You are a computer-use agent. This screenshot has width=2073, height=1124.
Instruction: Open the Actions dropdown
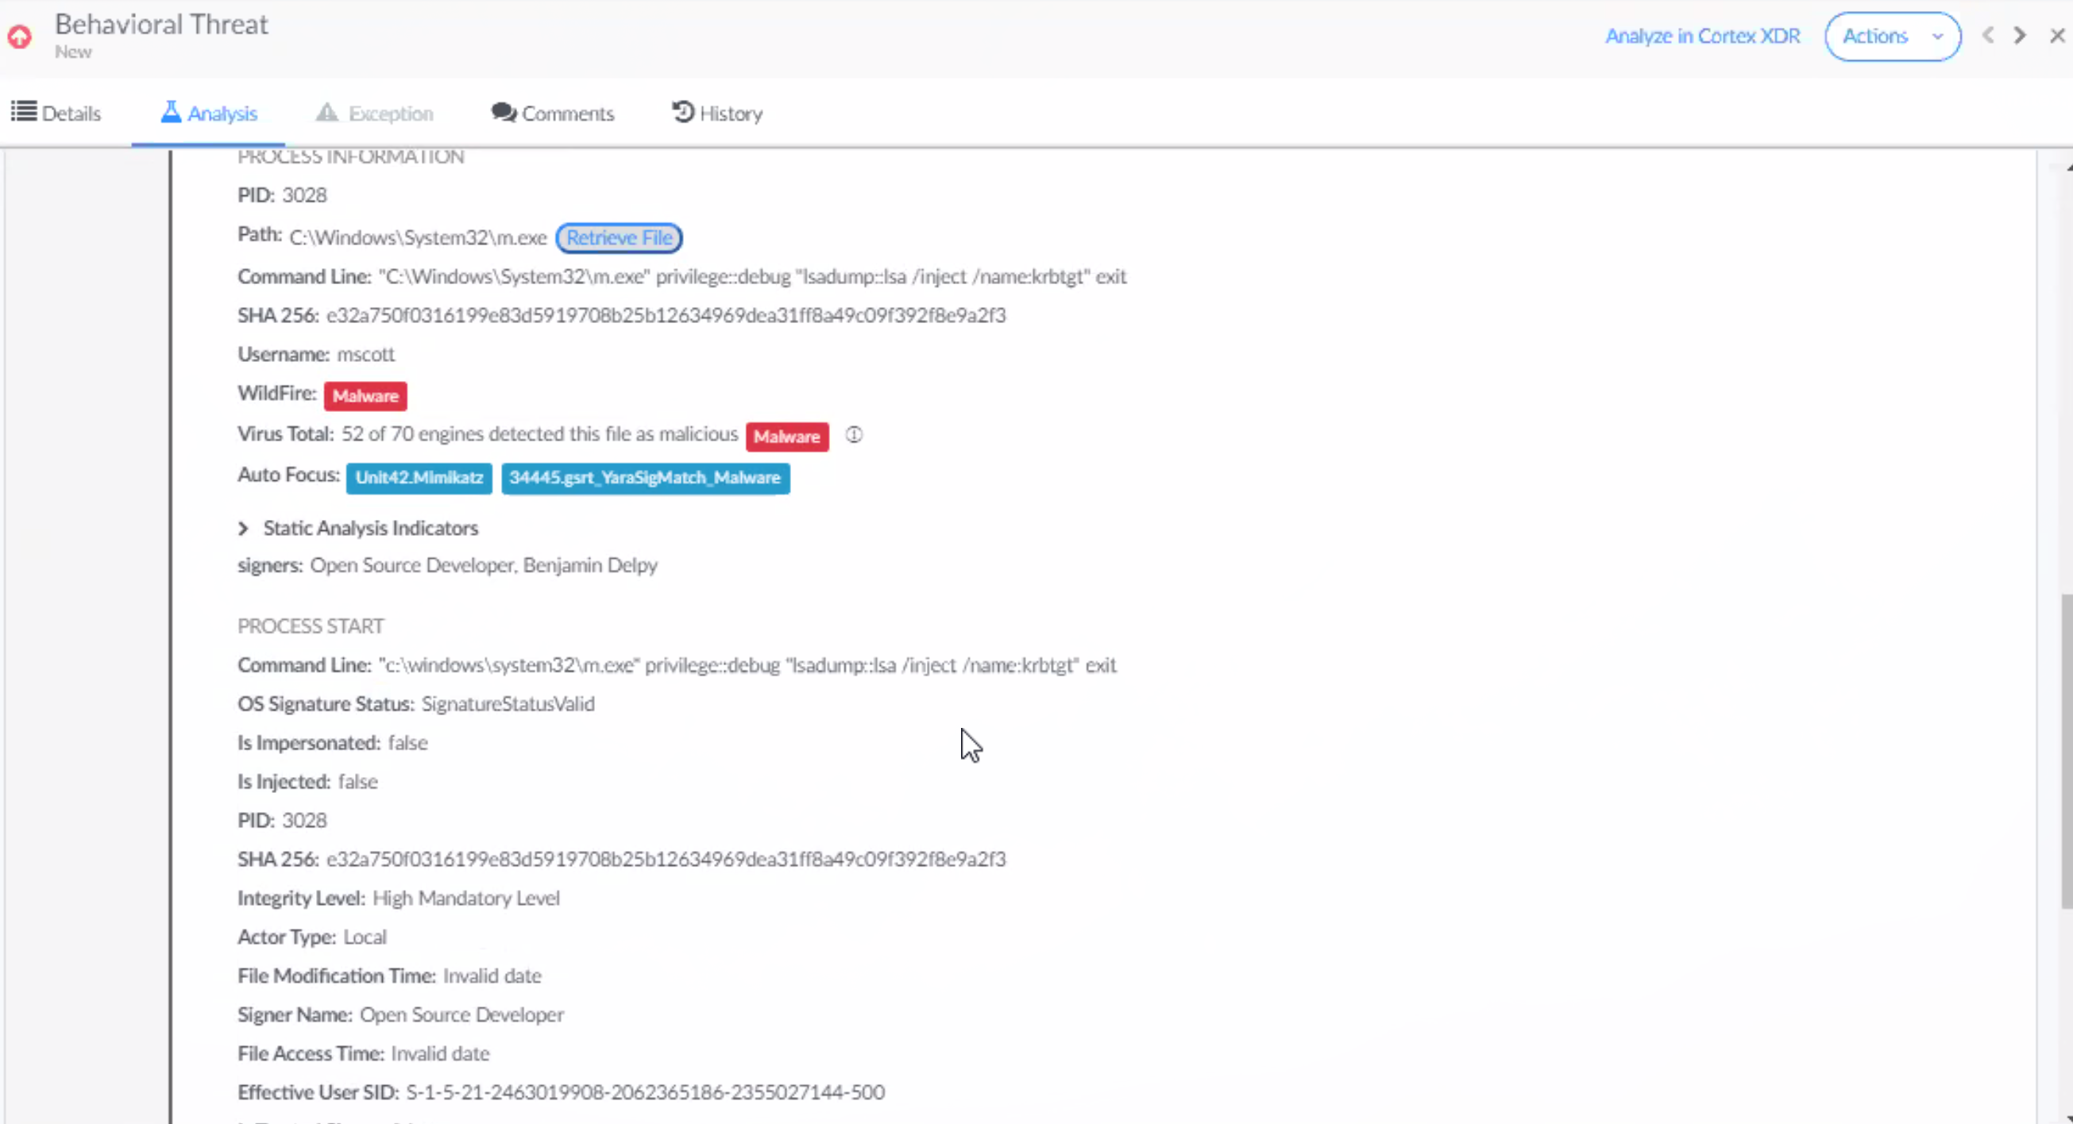pos(1893,37)
